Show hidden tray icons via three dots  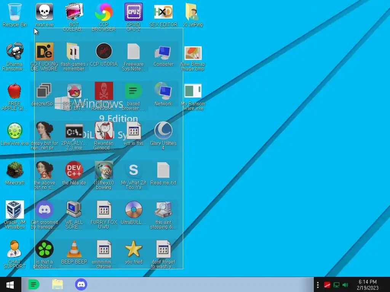(318, 285)
